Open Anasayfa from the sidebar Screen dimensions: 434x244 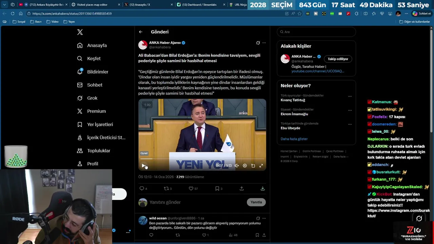(x=92, y=45)
